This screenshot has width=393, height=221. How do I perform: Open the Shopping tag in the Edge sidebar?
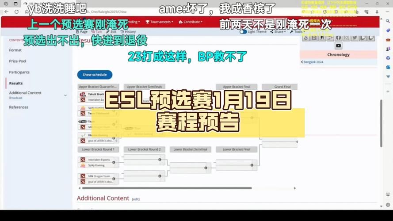pyautogui.click(x=388, y=30)
